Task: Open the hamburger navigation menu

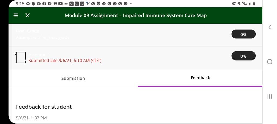Action: click(x=16, y=15)
